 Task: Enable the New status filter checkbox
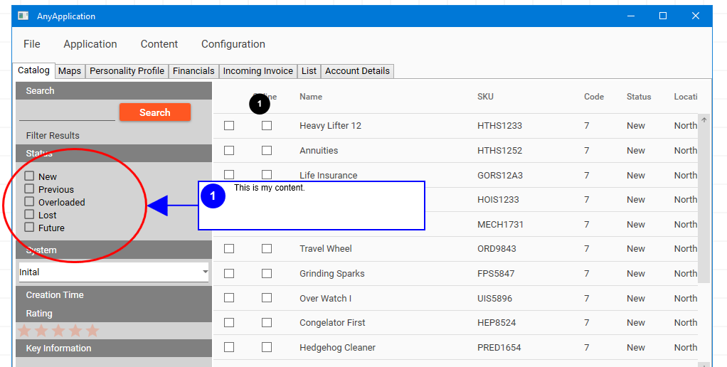(x=29, y=176)
